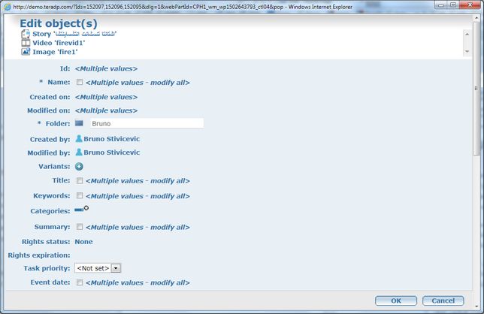Click the Created on Multiple values text

point(106,97)
